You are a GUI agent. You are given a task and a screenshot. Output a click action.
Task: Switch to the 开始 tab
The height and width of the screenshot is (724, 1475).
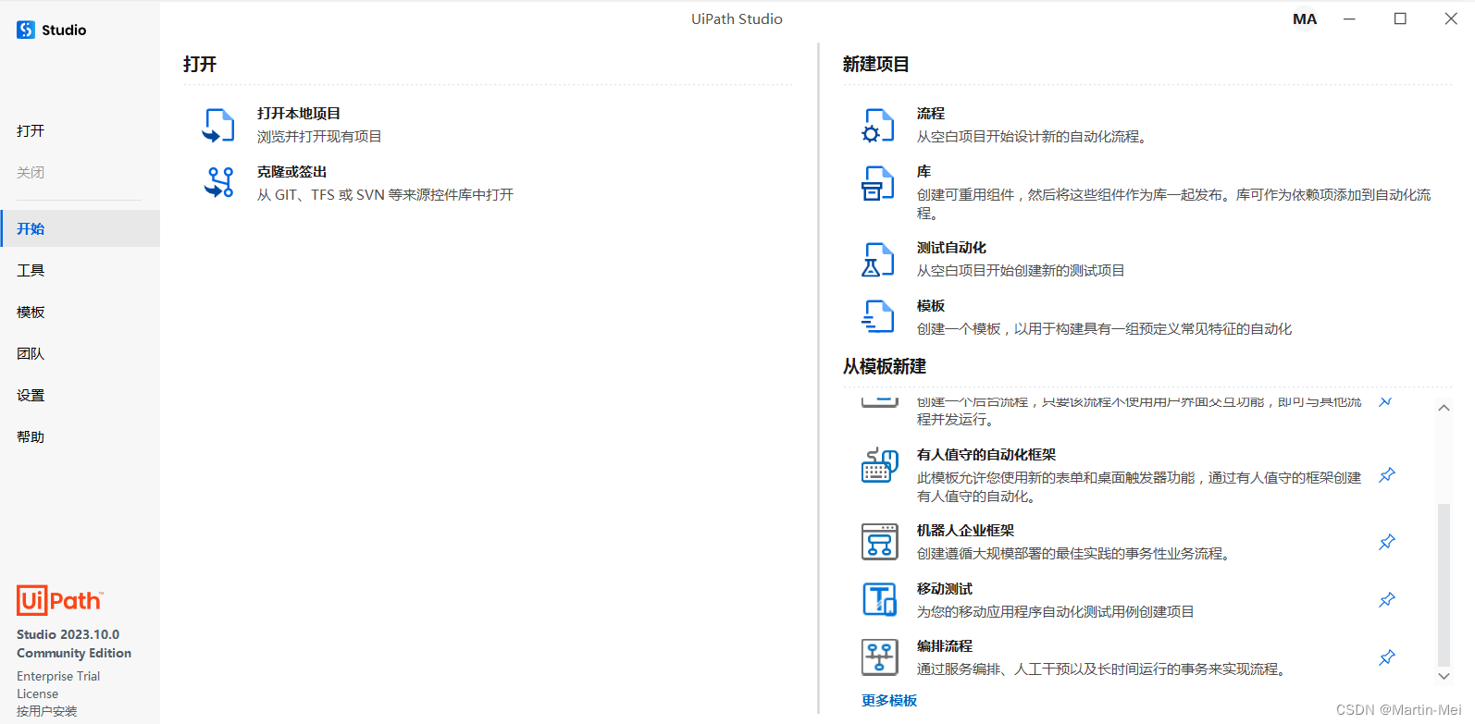81,228
